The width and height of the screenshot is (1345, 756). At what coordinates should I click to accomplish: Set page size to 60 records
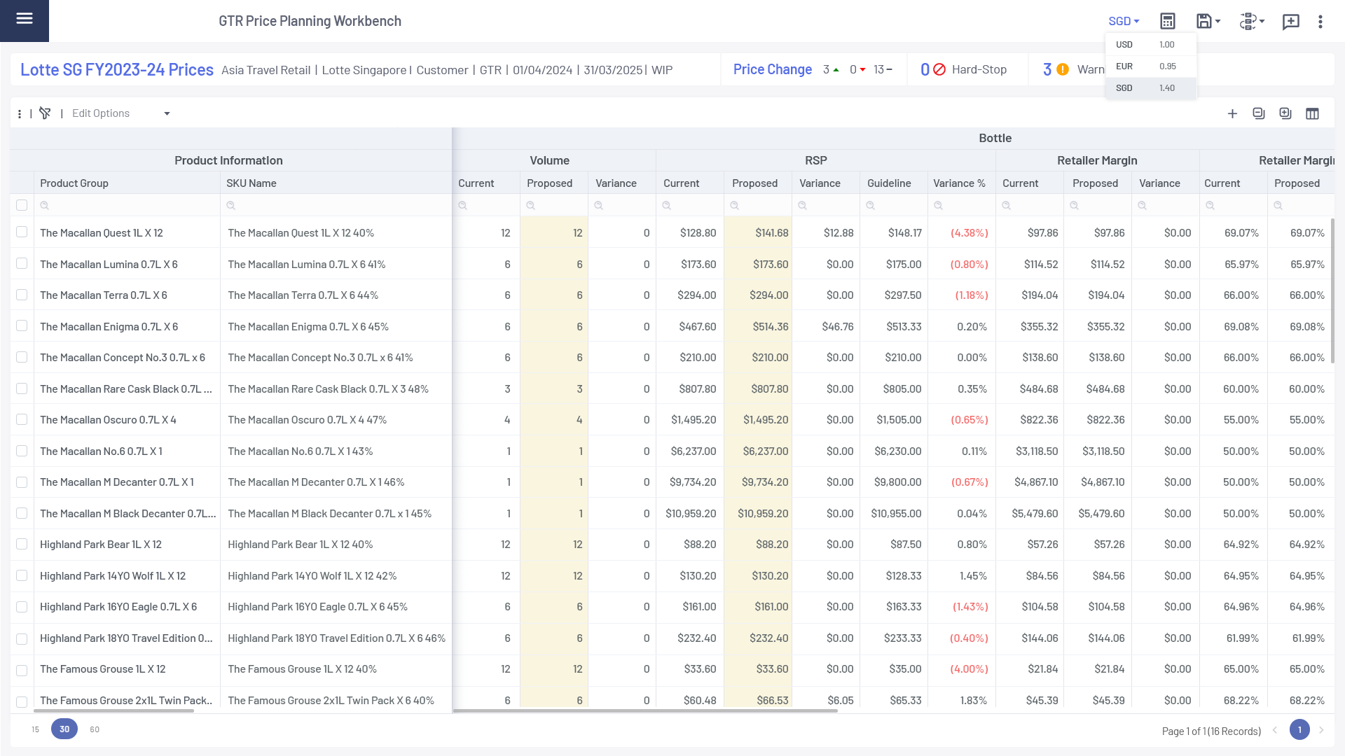pyautogui.click(x=95, y=729)
